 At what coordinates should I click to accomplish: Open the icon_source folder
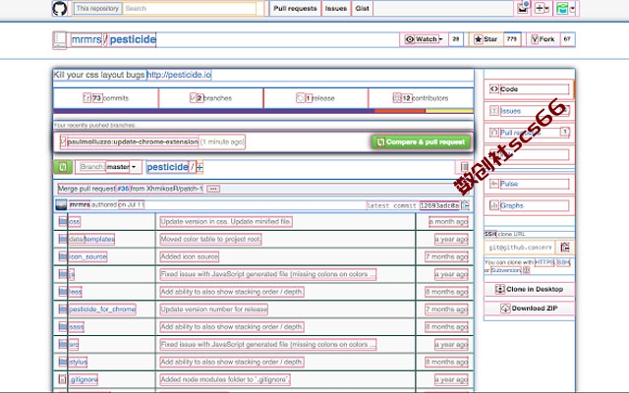87,256
